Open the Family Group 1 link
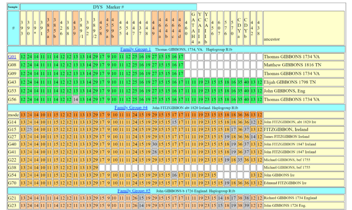 click(x=135, y=49)
